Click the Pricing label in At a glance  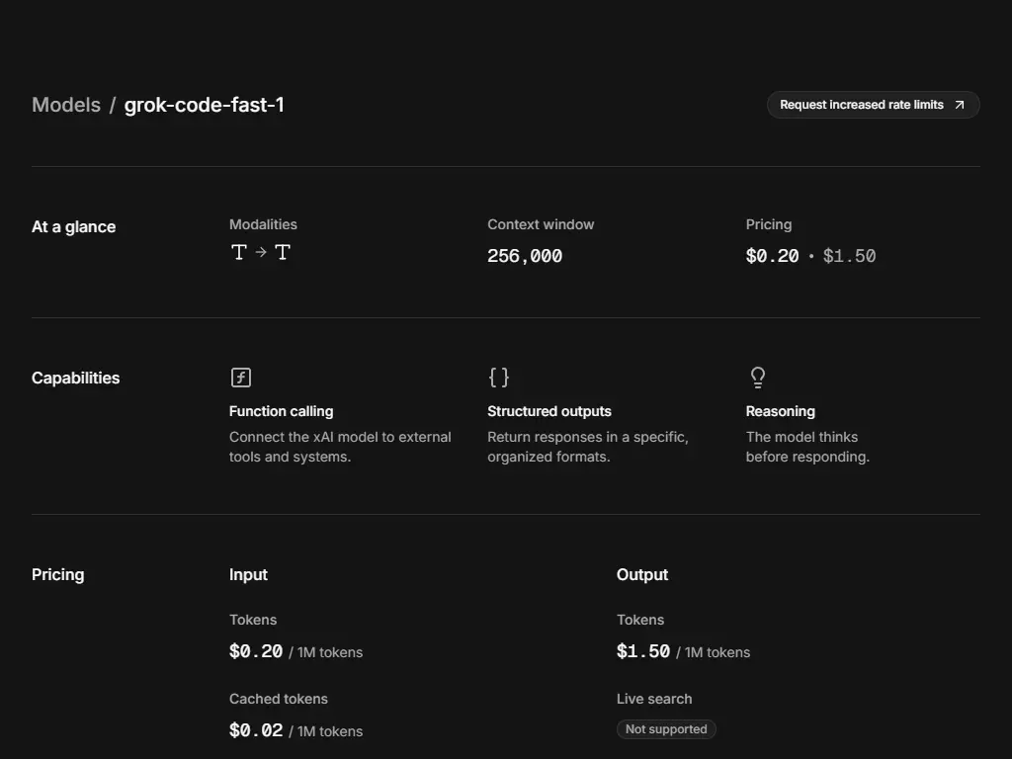(769, 224)
